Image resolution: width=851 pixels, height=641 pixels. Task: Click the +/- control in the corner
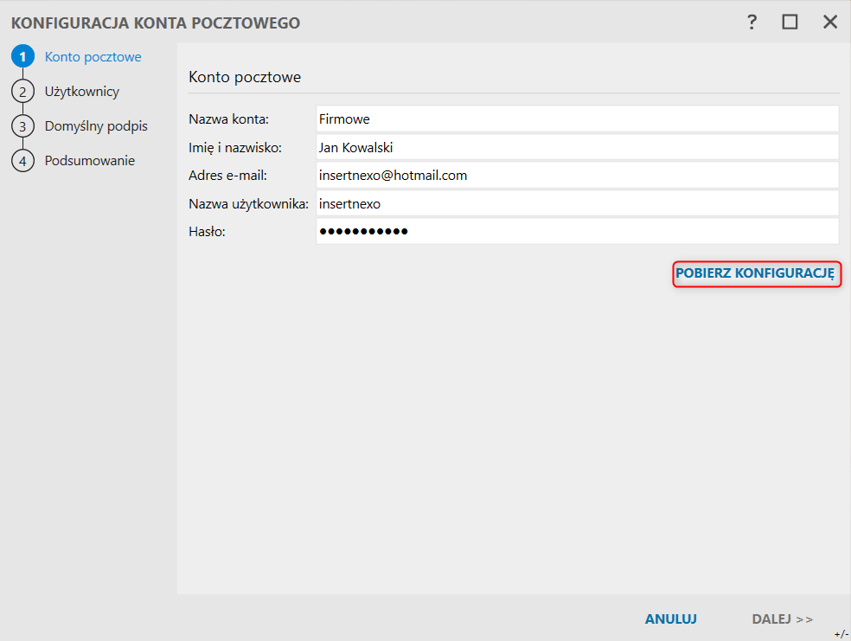(841, 634)
